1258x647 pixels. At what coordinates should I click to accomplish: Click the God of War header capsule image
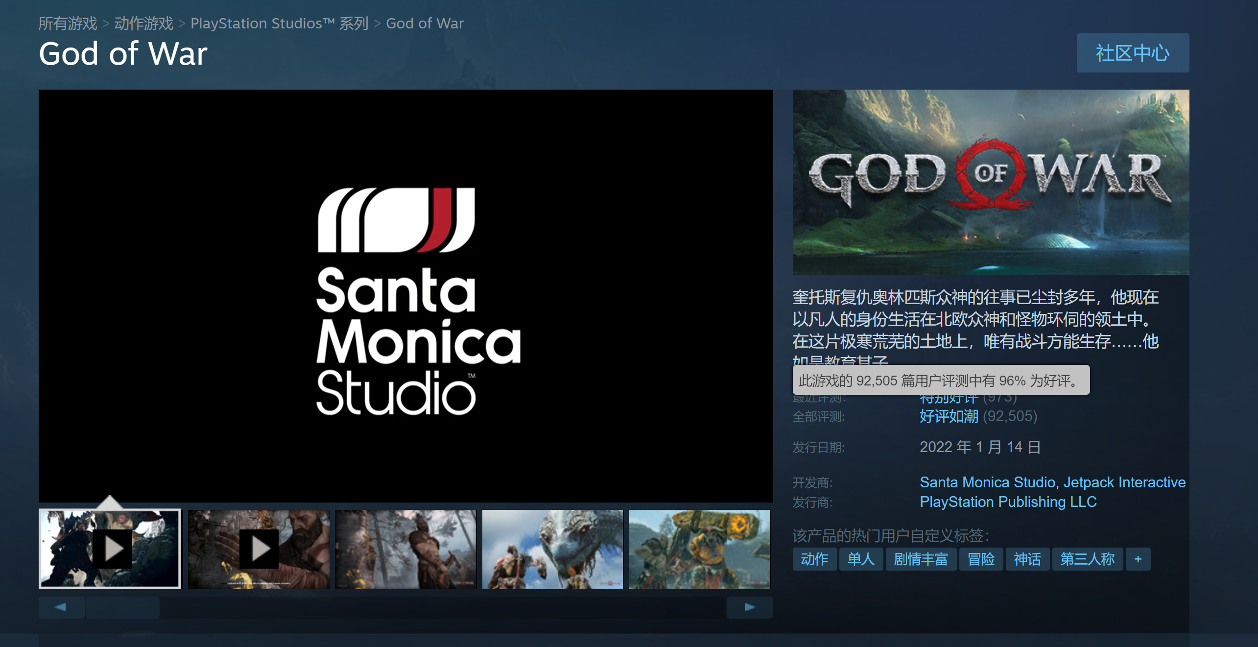pos(991,182)
